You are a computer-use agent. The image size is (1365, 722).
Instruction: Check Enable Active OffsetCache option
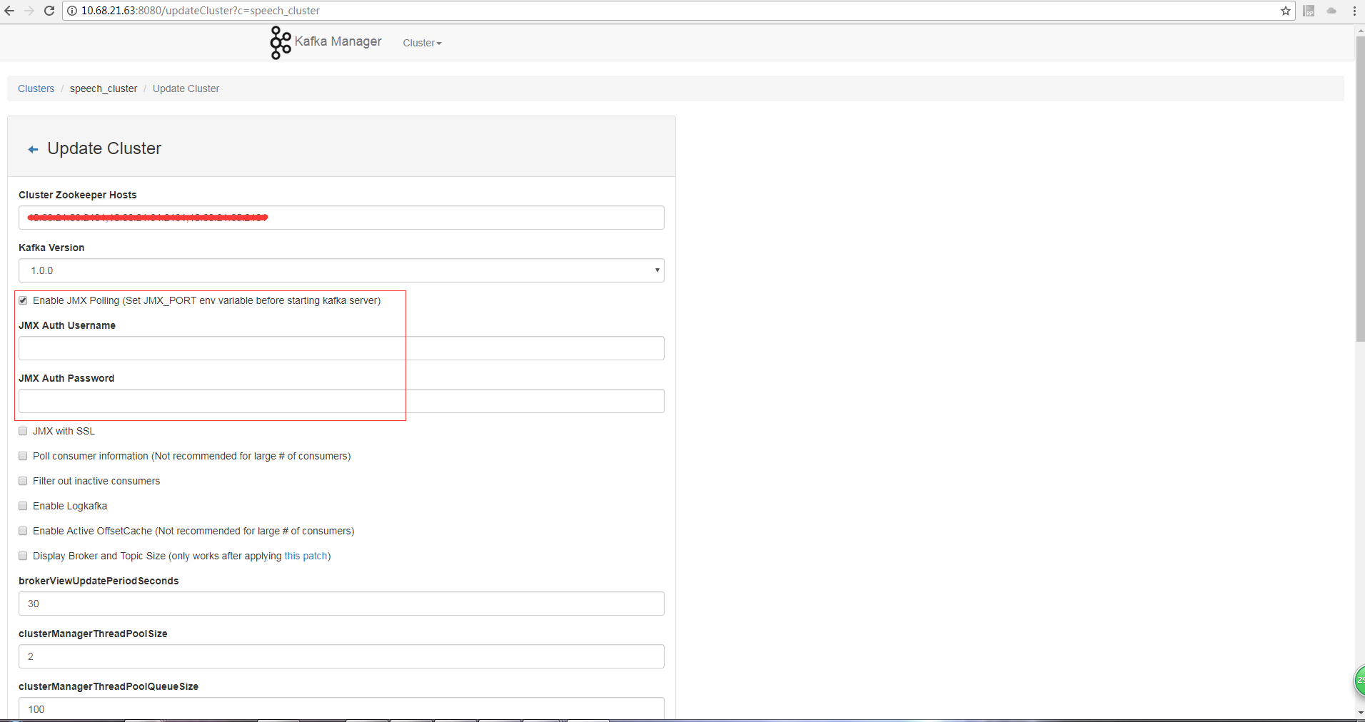point(23,531)
